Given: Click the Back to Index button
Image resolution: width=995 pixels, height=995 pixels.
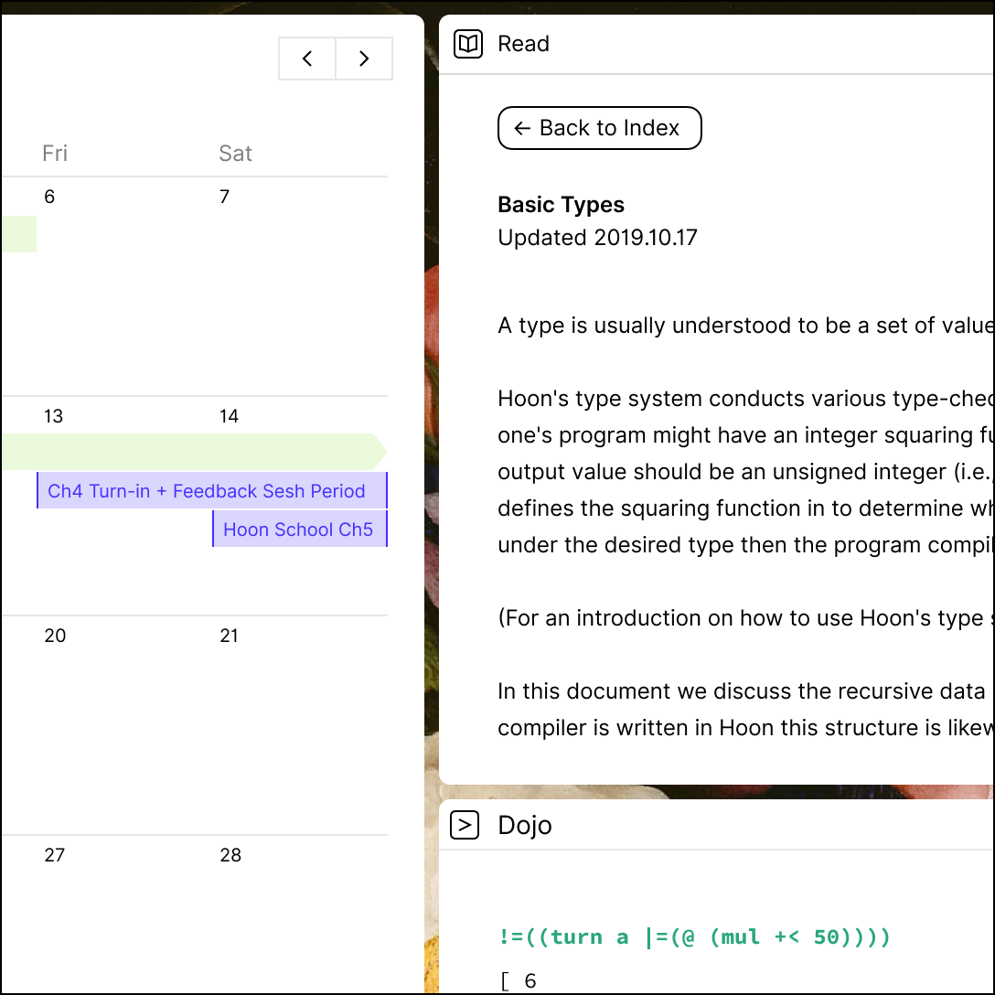Looking at the screenshot, I should [x=599, y=128].
